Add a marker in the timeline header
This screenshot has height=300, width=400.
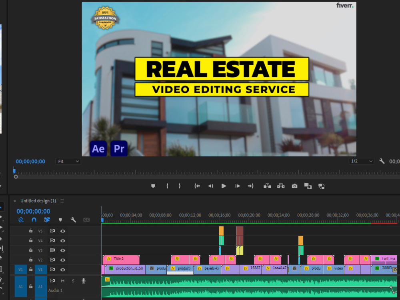60,220
